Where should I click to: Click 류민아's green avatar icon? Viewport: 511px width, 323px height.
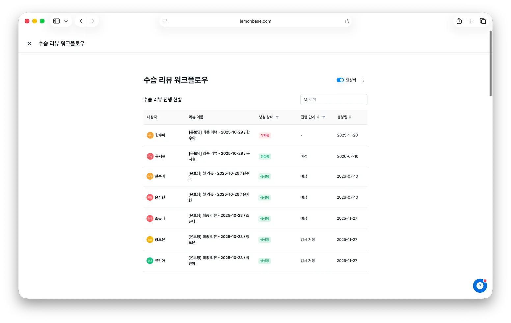(150, 261)
